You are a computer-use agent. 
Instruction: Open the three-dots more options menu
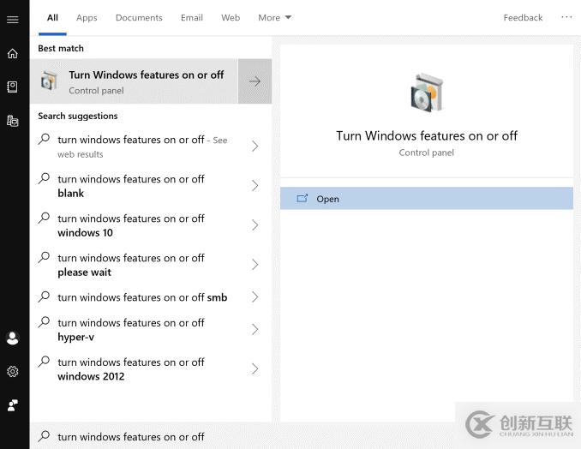pos(566,17)
